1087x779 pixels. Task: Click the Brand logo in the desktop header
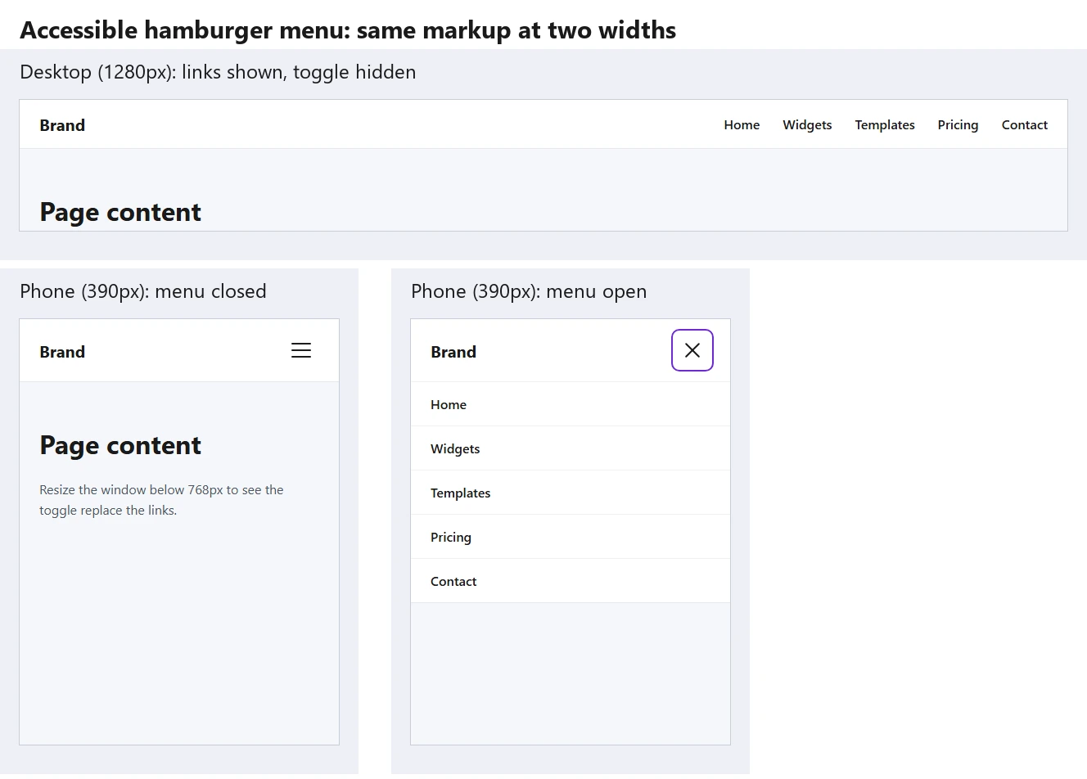[62, 125]
